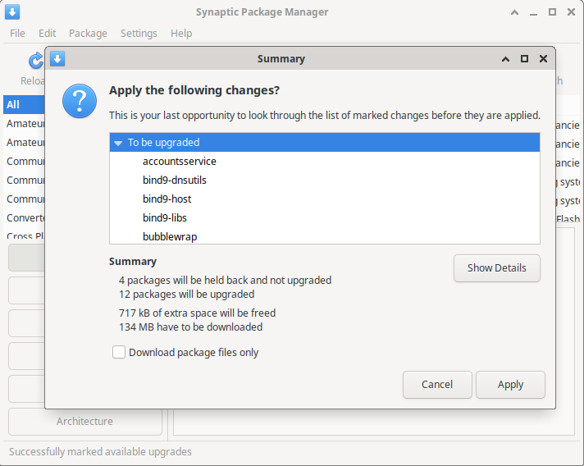Select bind9-dnsutils package row
Image resolution: width=584 pixels, height=466 pixels.
pos(325,180)
